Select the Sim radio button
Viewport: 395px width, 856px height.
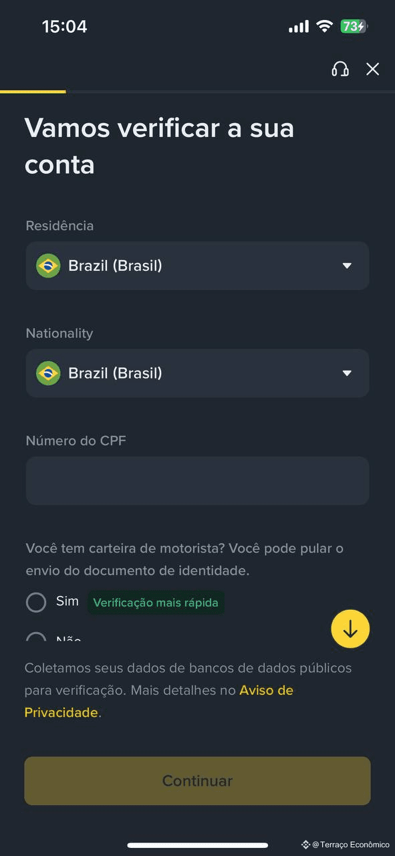(x=36, y=603)
